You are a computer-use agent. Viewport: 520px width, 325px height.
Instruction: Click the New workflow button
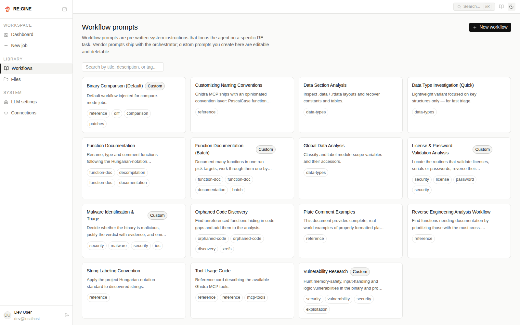[x=490, y=27]
